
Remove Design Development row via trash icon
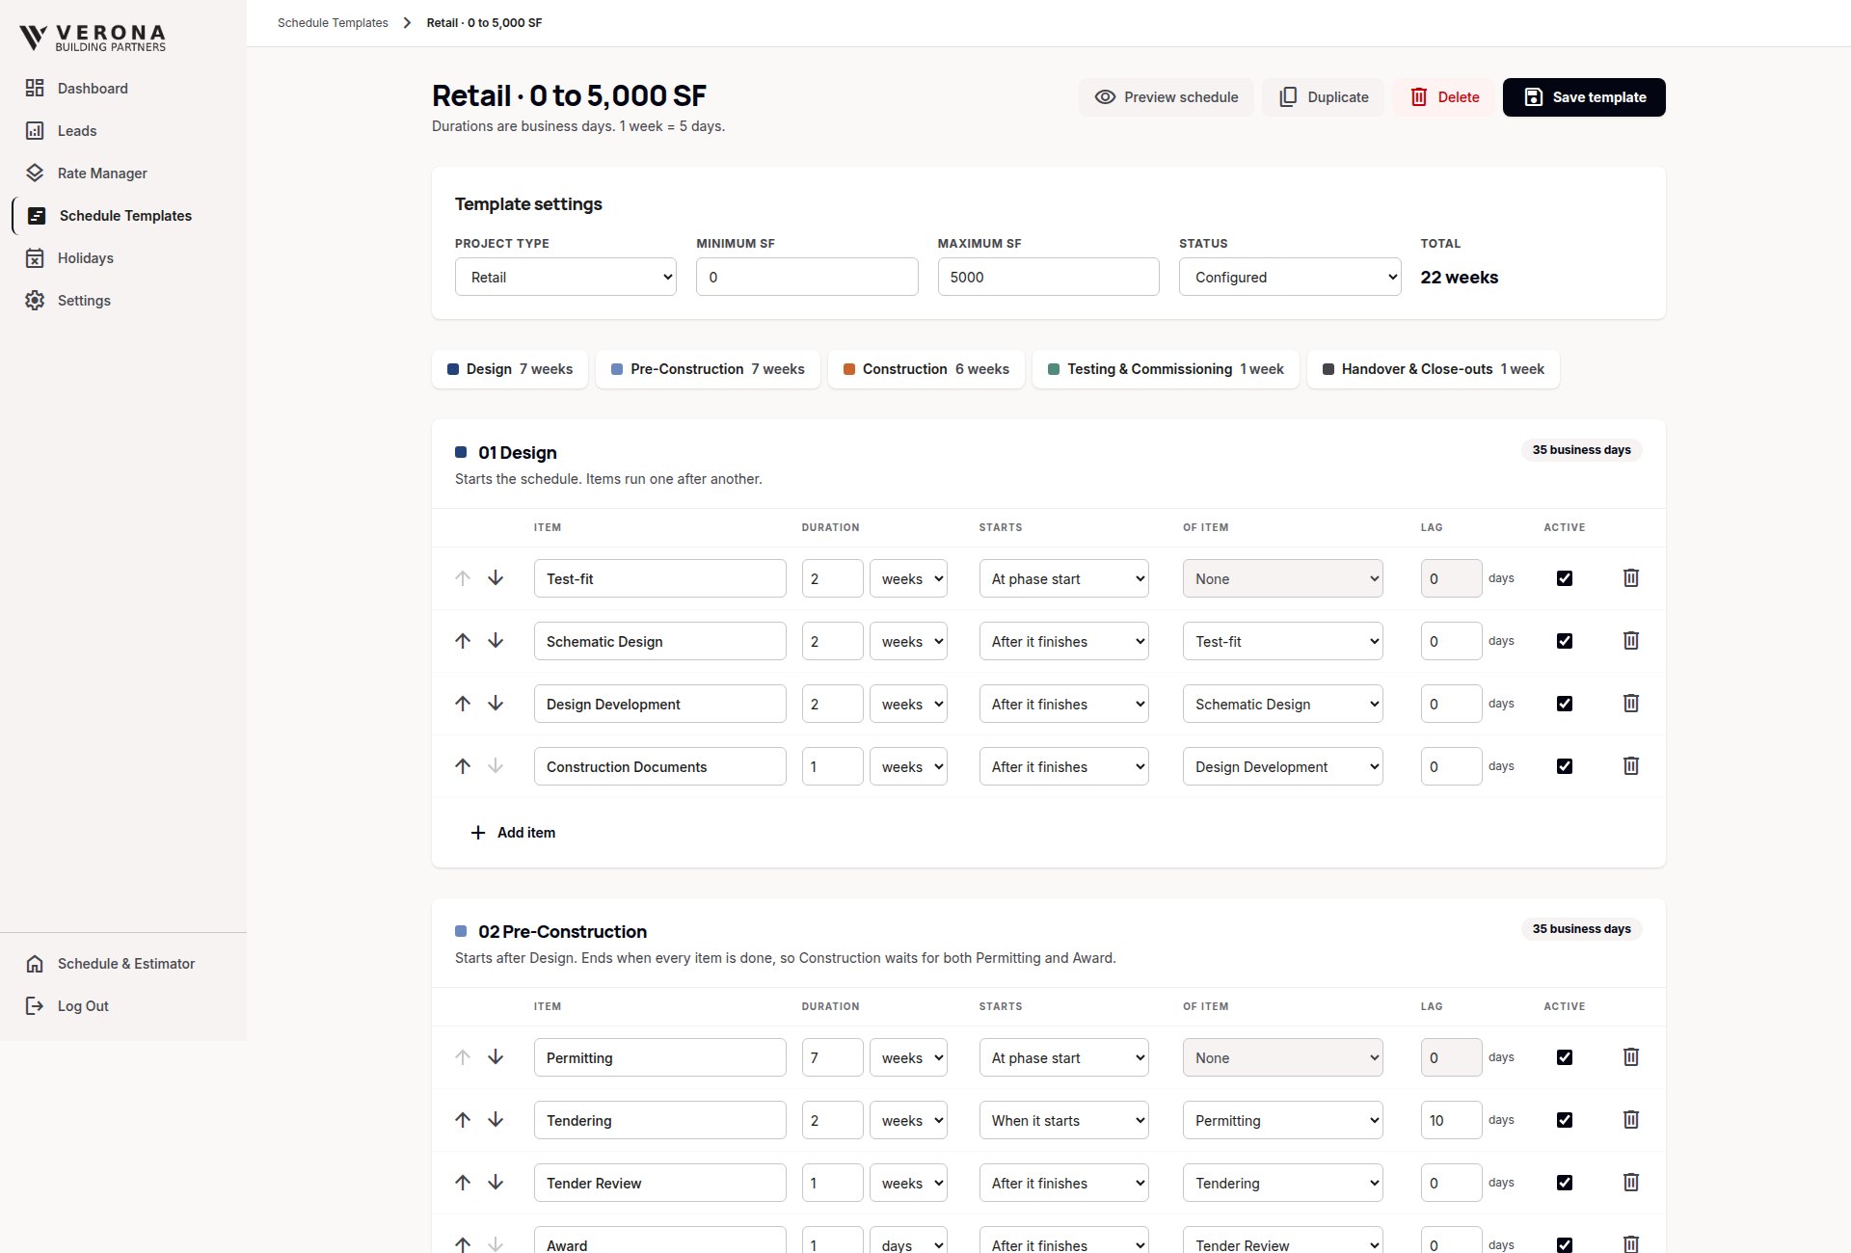click(x=1631, y=704)
